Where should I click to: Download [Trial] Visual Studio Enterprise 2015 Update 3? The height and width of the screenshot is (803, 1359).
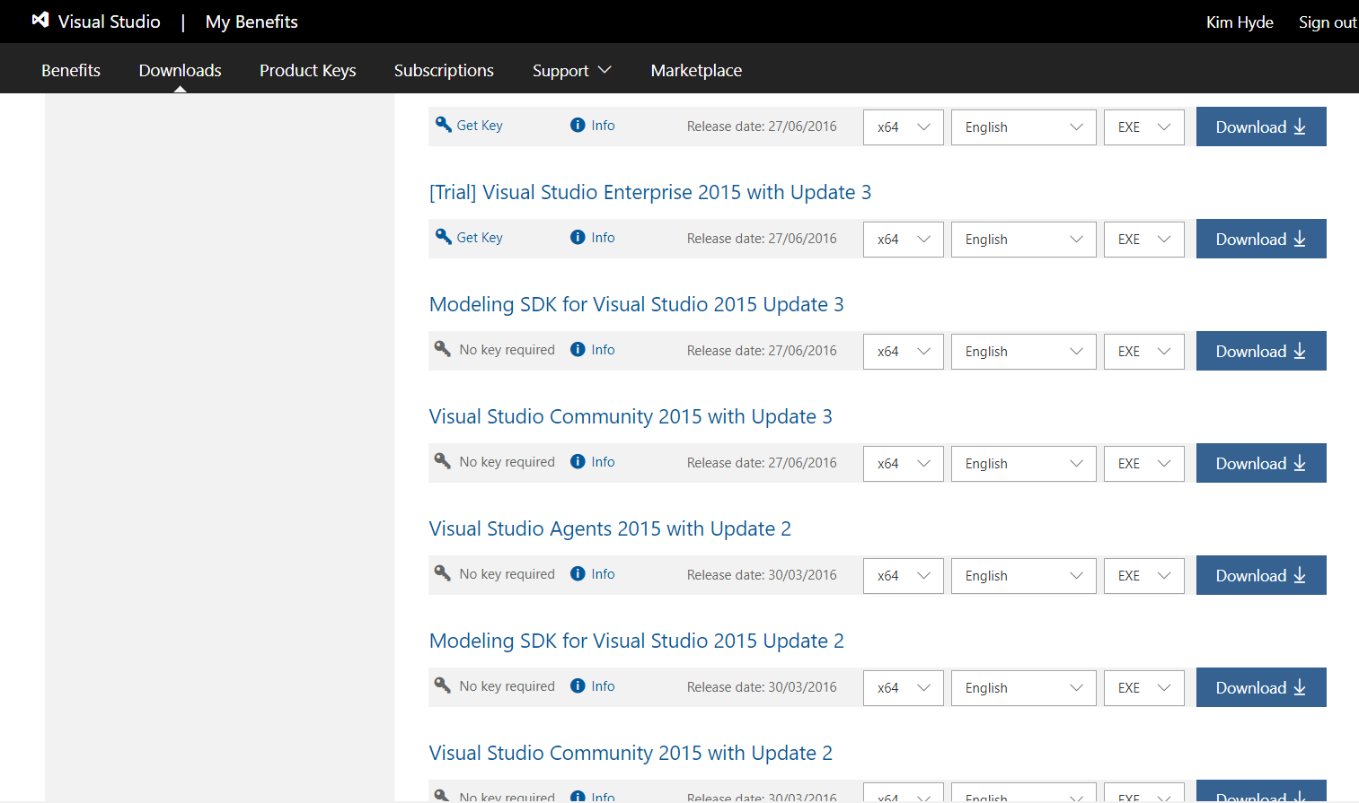(x=1261, y=239)
